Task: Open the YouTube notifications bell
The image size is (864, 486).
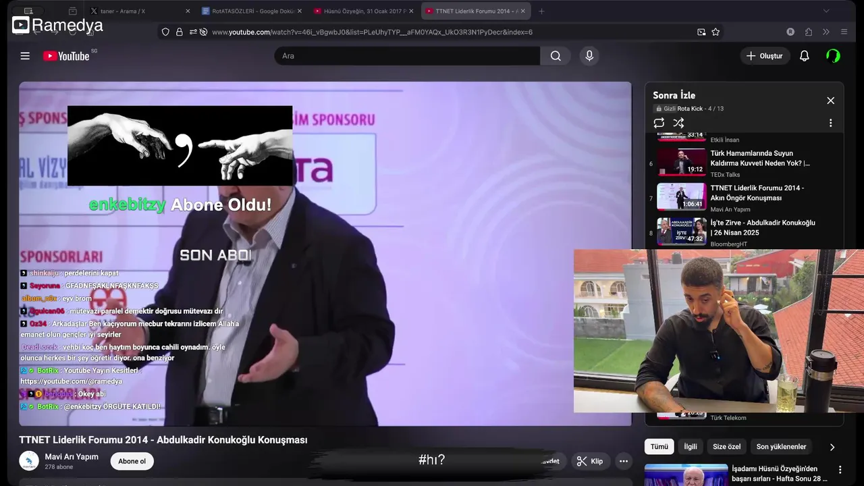Action: [804, 56]
